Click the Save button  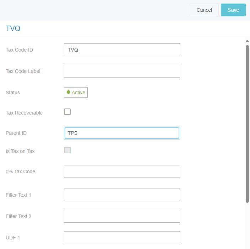point(233,10)
